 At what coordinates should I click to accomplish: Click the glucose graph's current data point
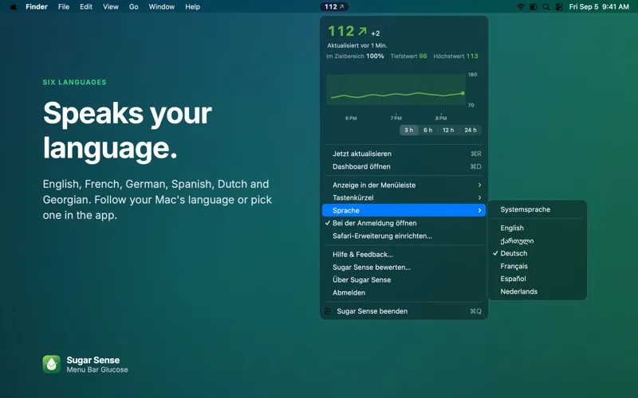click(x=463, y=93)
